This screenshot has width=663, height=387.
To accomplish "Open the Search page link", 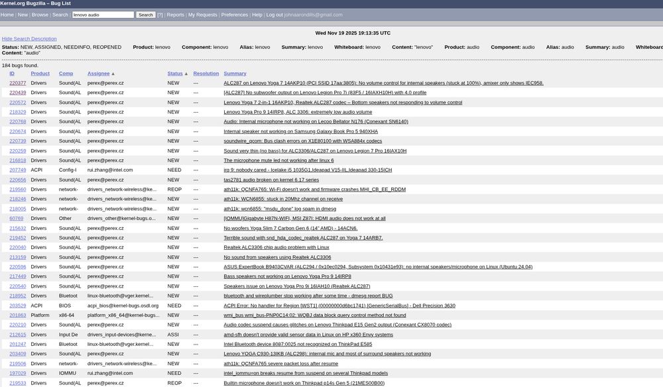I will pos(60,15).
